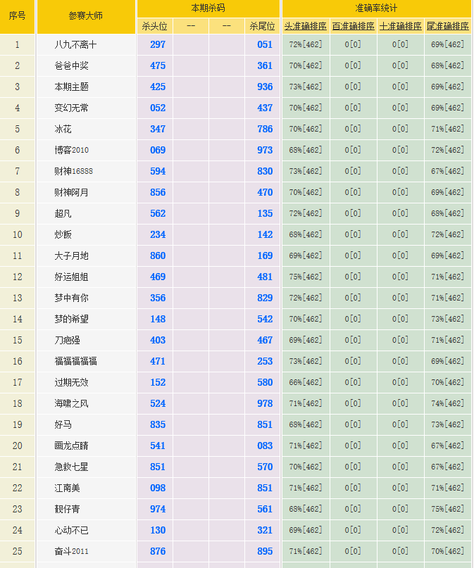Click head kill number 297
Viewport: 474px width, 568px height.
(x=158, y=44)
